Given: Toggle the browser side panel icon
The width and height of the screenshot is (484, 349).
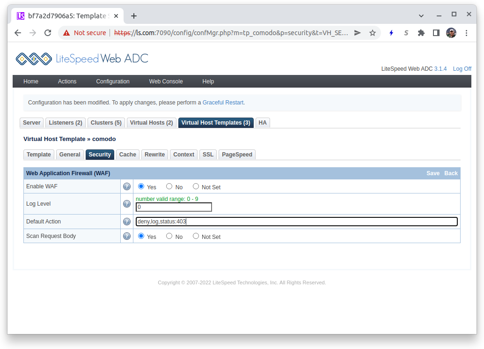Looking at the screenshot, I should point(436,33).
